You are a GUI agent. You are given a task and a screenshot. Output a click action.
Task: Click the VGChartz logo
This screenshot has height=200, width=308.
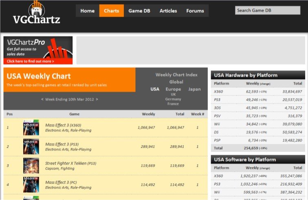click(x=37, y=13)
